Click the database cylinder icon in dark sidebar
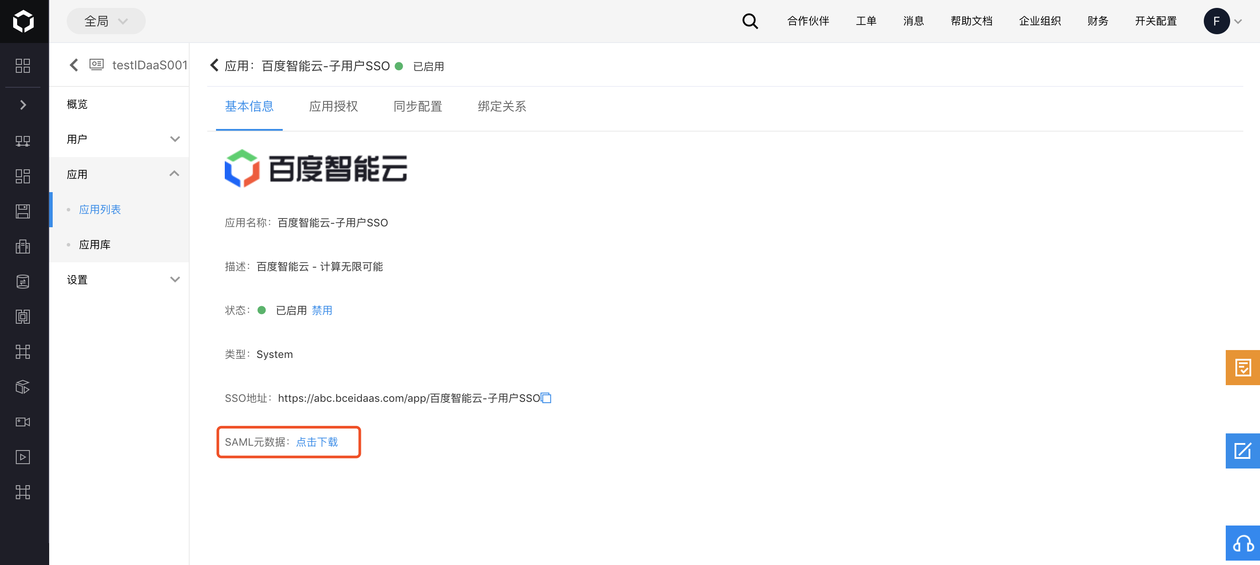This screenshot has width=1260, height=565. [23, 282]
